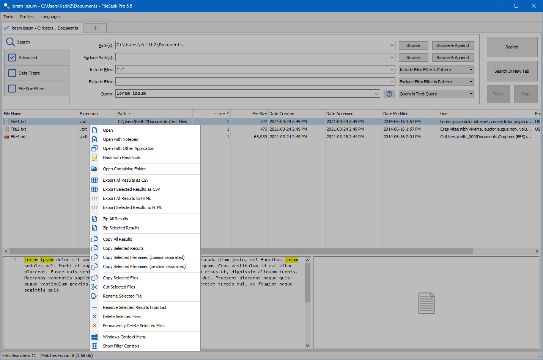Click the scroll right arrow of results list
543x360 pixels.
(537, 251)
